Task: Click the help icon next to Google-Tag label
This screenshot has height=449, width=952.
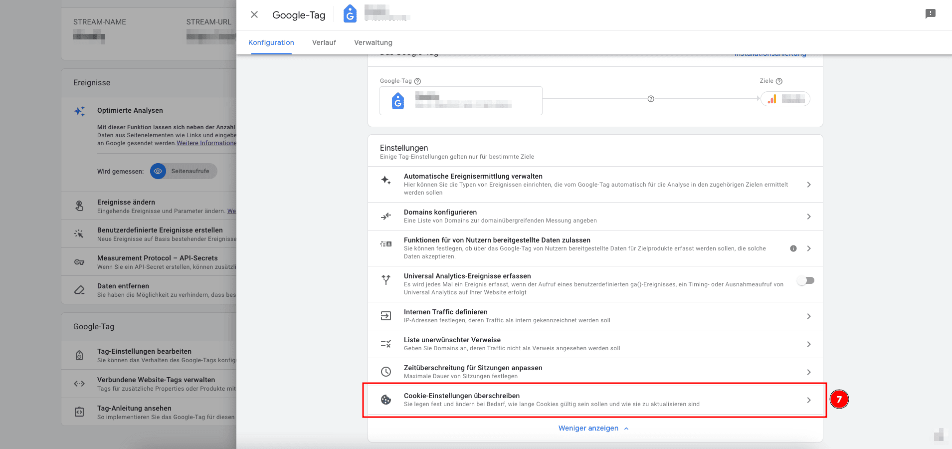Action: [418, 81]
